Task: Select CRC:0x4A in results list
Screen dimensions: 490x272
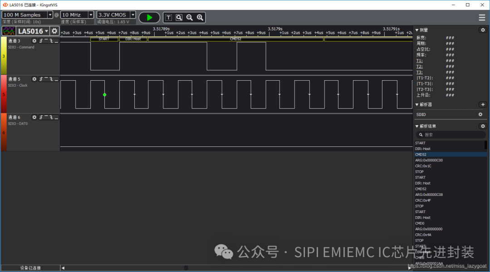Action: coord(423,235)
